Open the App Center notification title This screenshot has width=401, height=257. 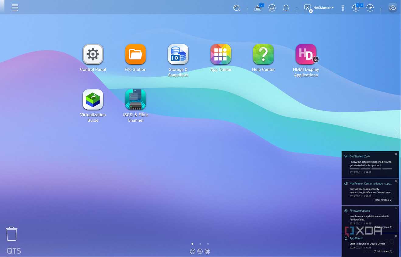(x=356, y=238)
